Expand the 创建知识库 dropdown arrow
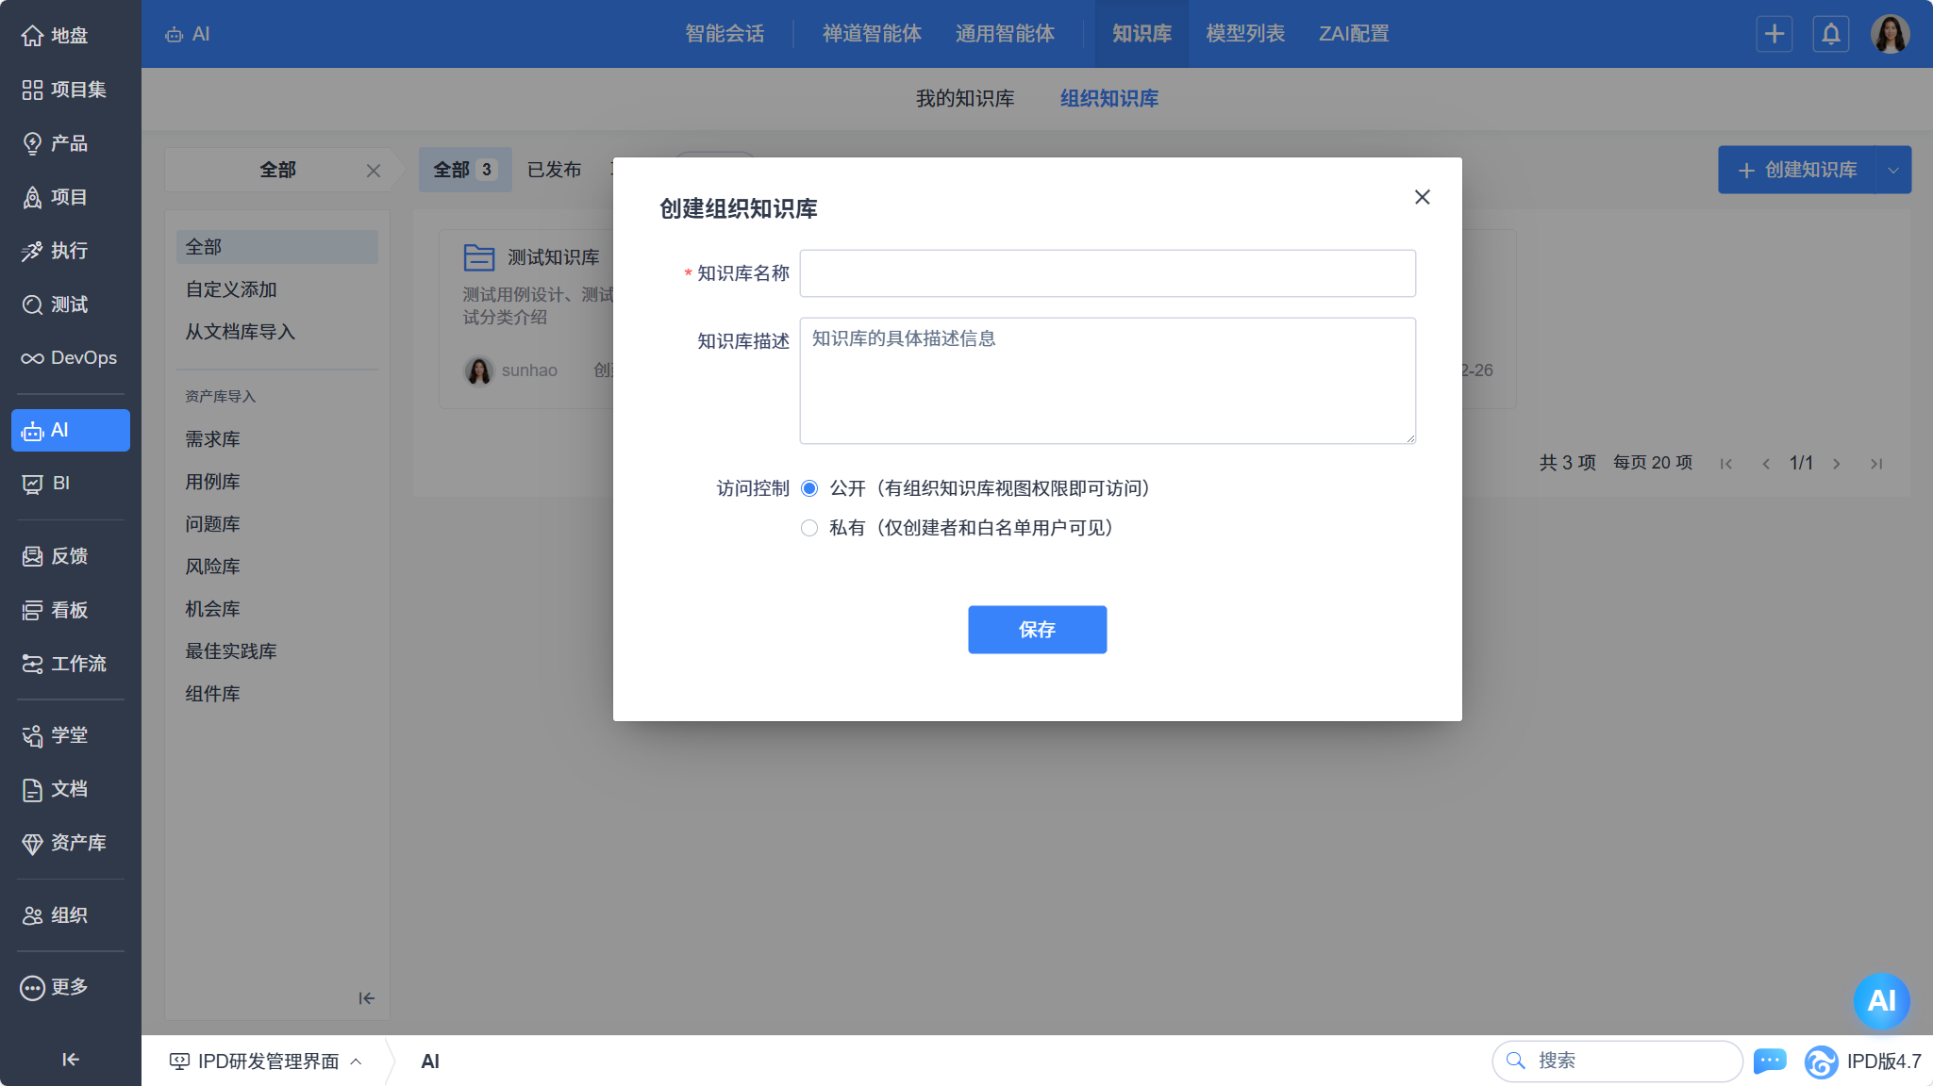Screen dimensions: 1933x1086 click(x=1892, y=170)
